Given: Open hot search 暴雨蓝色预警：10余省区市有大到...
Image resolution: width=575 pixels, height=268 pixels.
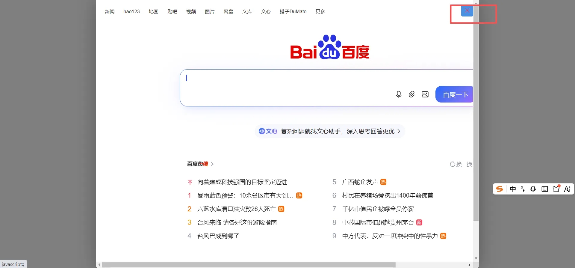Looking at the screenshot, I should 245,195.
